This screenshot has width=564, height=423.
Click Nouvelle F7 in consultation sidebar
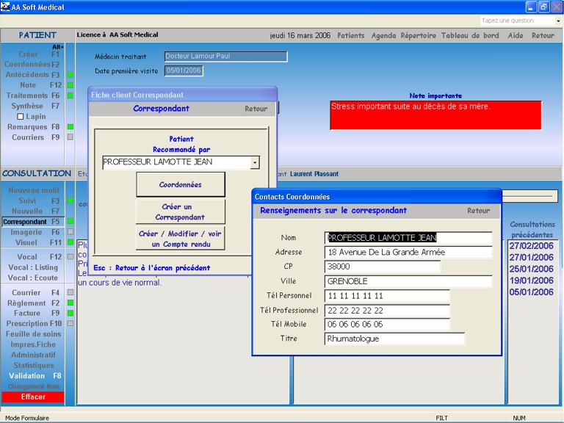click(x=35, y=211)
